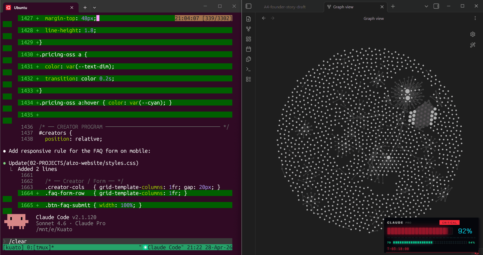Click the Ubuntu logo in terminal tab

[x=8, y=8]
